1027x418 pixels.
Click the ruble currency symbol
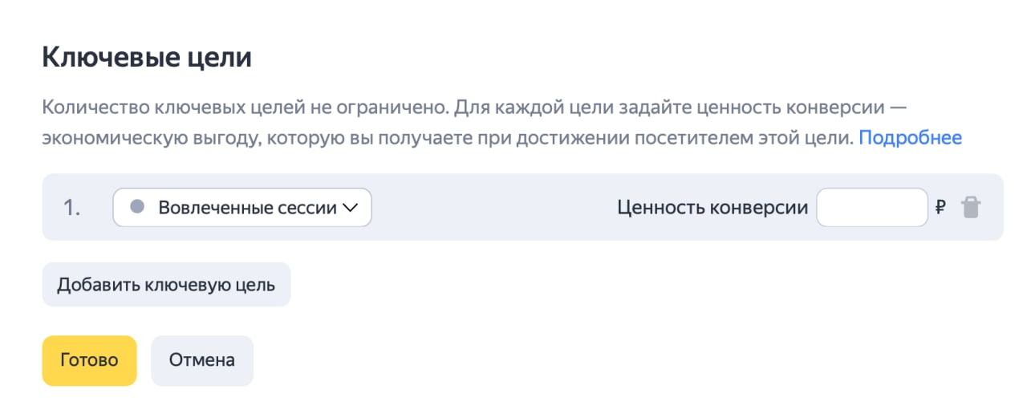940,208
